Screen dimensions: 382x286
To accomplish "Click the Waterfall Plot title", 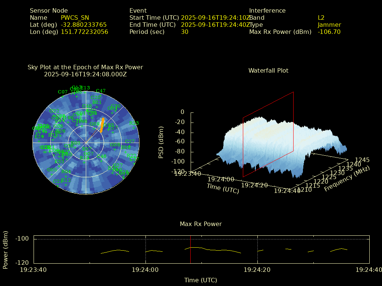I will coord(268,70).
